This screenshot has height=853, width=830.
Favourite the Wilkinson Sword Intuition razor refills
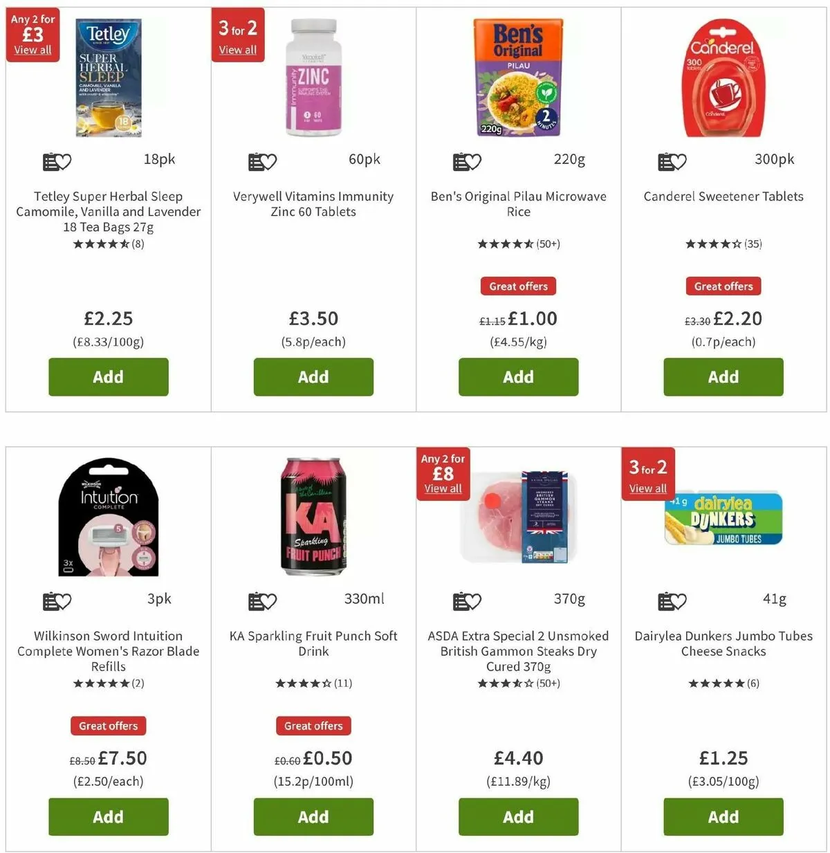[x=57, y=601]
